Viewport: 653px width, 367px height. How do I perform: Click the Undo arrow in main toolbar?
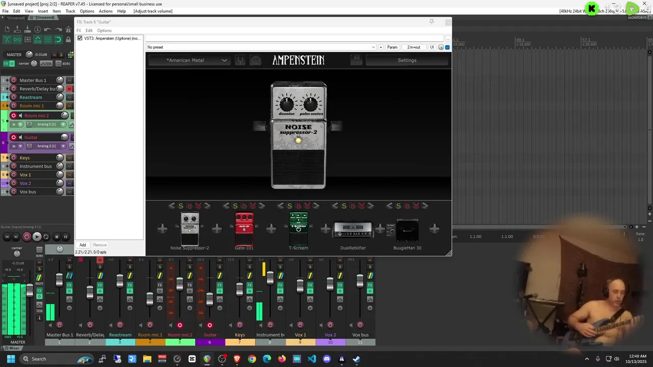(x=47, y=30)
